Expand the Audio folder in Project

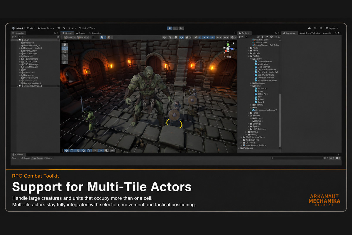pos(249,48)
